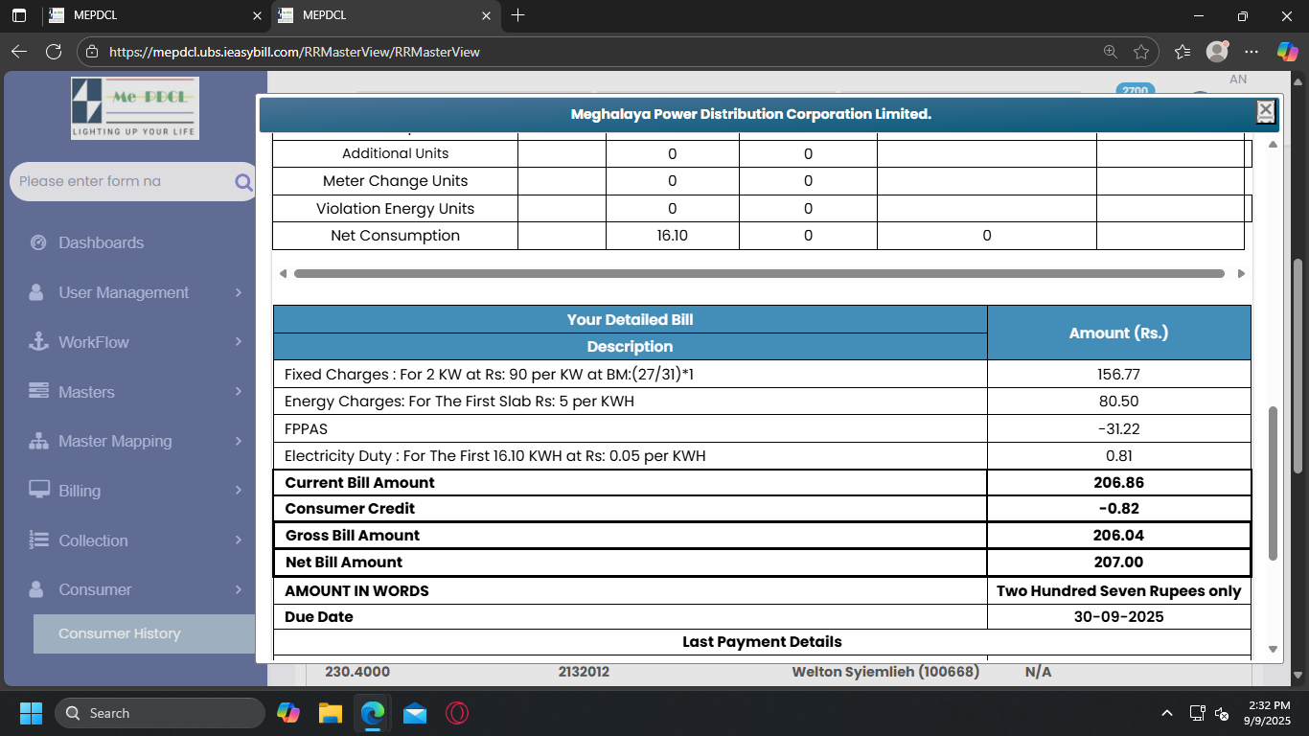Open browser zoom control in address bar
The width and height of the screenshot is (1309, 736).
click(1110, 52)
